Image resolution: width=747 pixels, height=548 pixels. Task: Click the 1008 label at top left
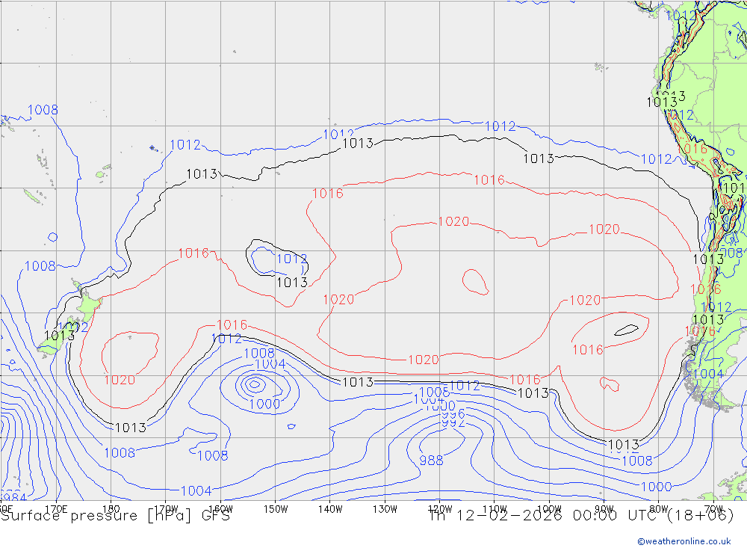tap(43, 111)
